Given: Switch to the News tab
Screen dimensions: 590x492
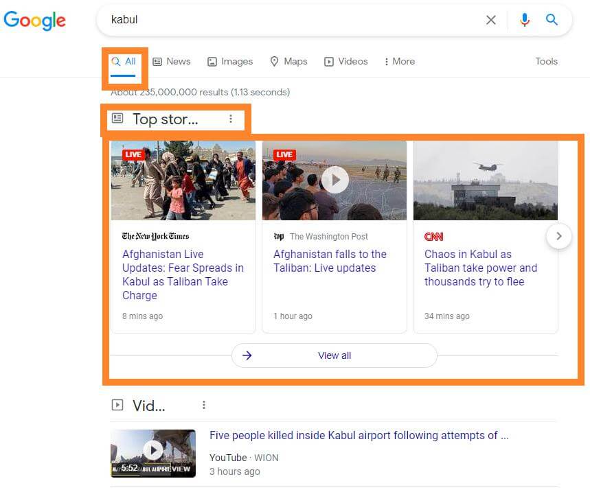Looking at the screenshot, I should [x=171, y=61].
